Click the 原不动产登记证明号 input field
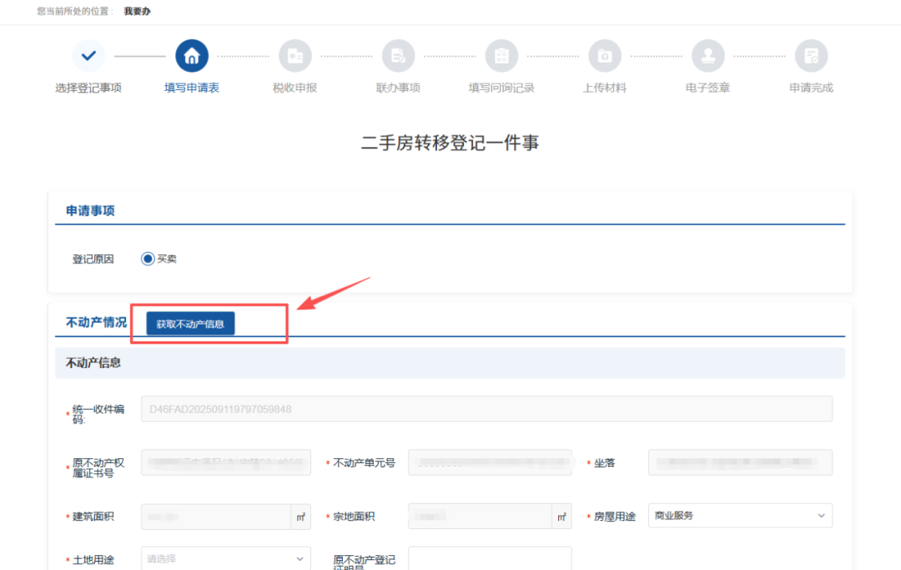 pos(490,558)
